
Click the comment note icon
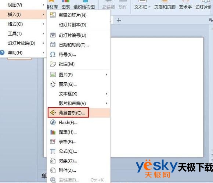[x=53, y=64]
